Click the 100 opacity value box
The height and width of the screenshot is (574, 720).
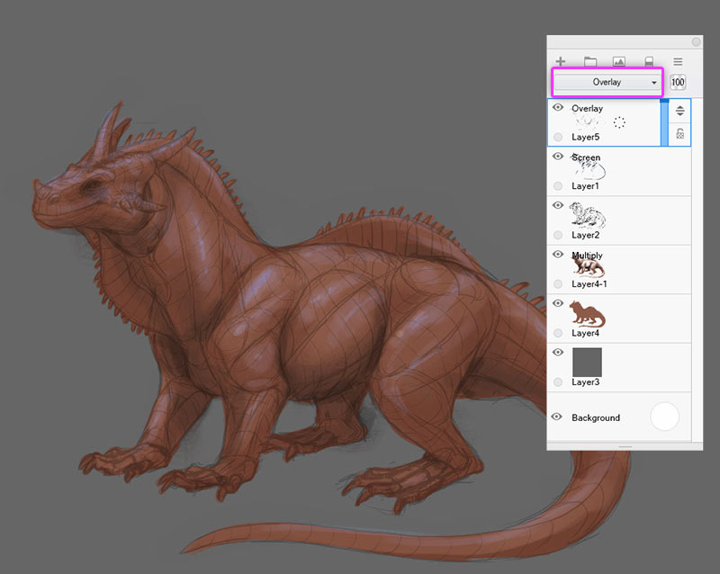click(678, 82)
